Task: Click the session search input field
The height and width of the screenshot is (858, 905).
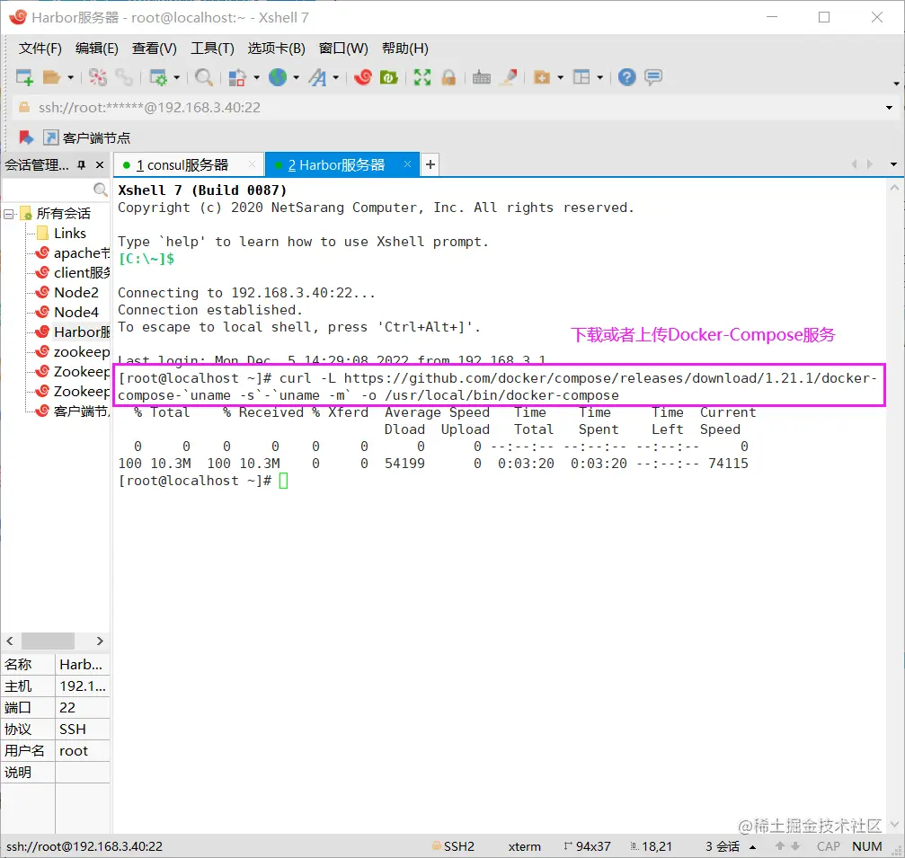Action: coord(48,190)
